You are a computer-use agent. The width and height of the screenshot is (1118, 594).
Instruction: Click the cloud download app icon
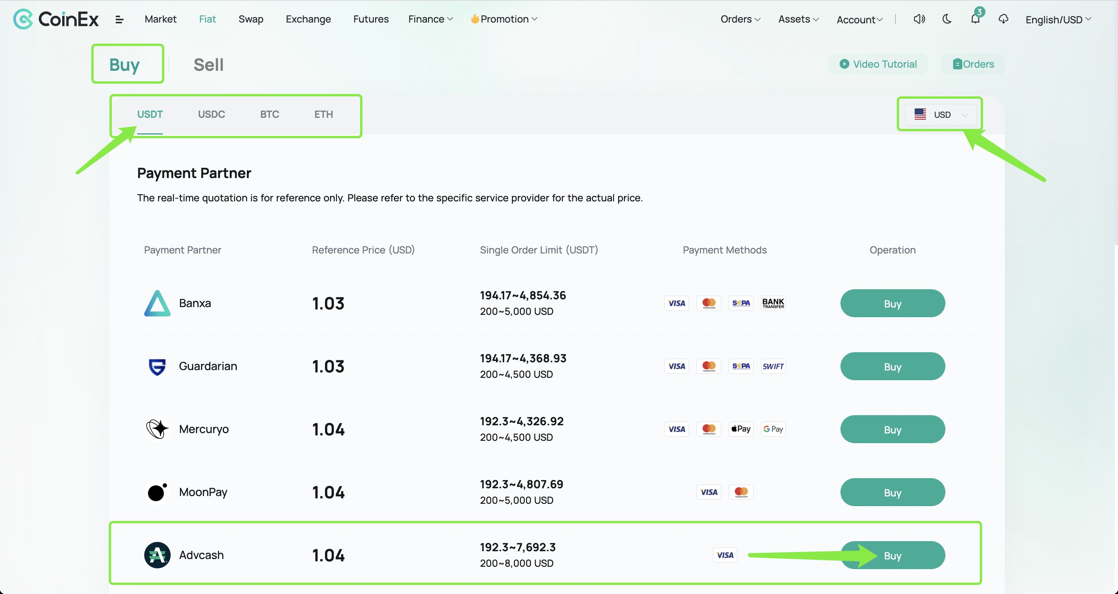point(1003,19)
